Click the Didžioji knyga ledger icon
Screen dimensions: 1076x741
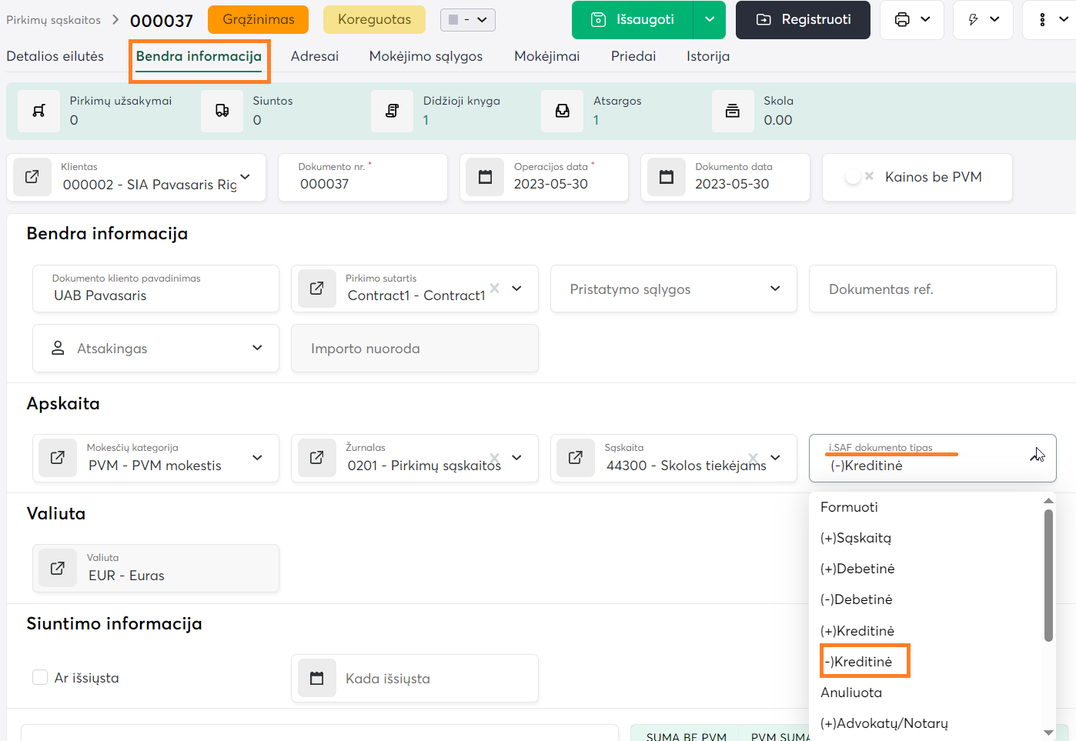point(392,111)
